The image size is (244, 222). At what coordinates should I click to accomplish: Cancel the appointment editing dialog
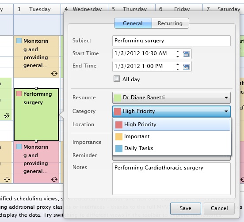(x=219, y=208)
